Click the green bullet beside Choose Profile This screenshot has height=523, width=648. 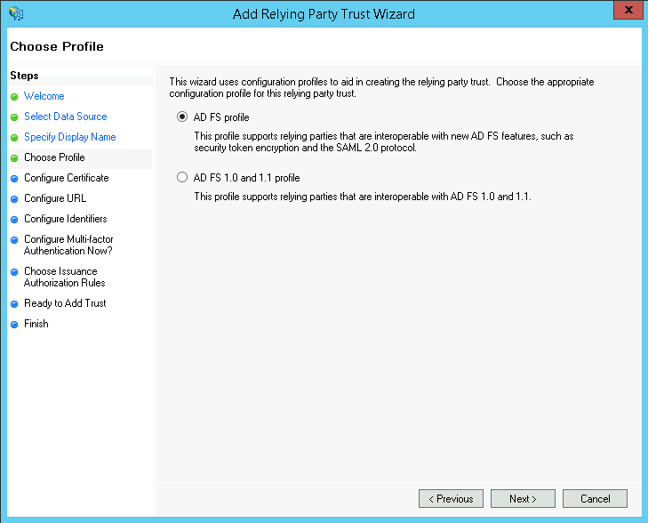[x=14, y=158]
